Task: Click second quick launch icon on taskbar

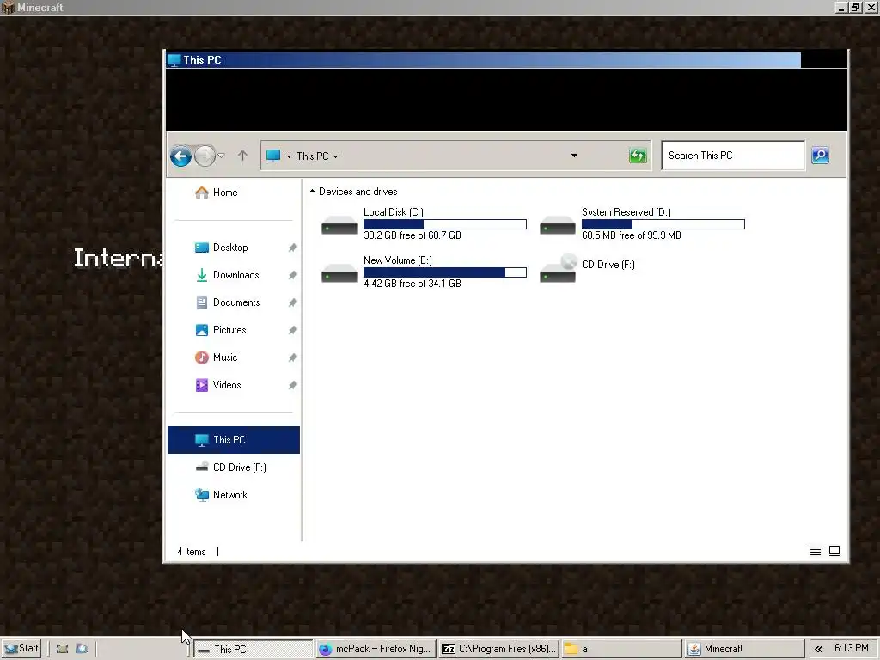Action: pyautogui.click(x=82, y=649)
